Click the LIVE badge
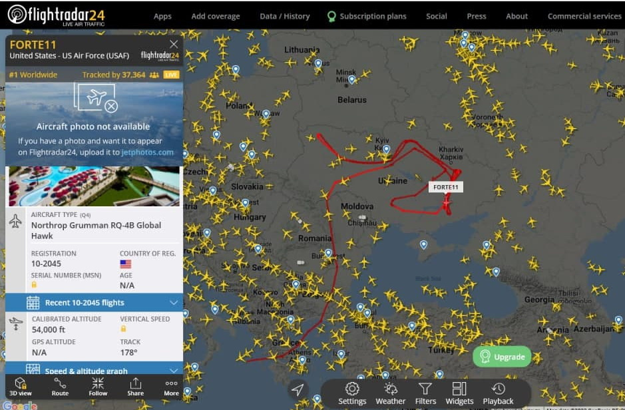 coord(171,75)
